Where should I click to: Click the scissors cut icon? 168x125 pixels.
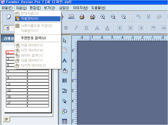[x=148, y=17]
